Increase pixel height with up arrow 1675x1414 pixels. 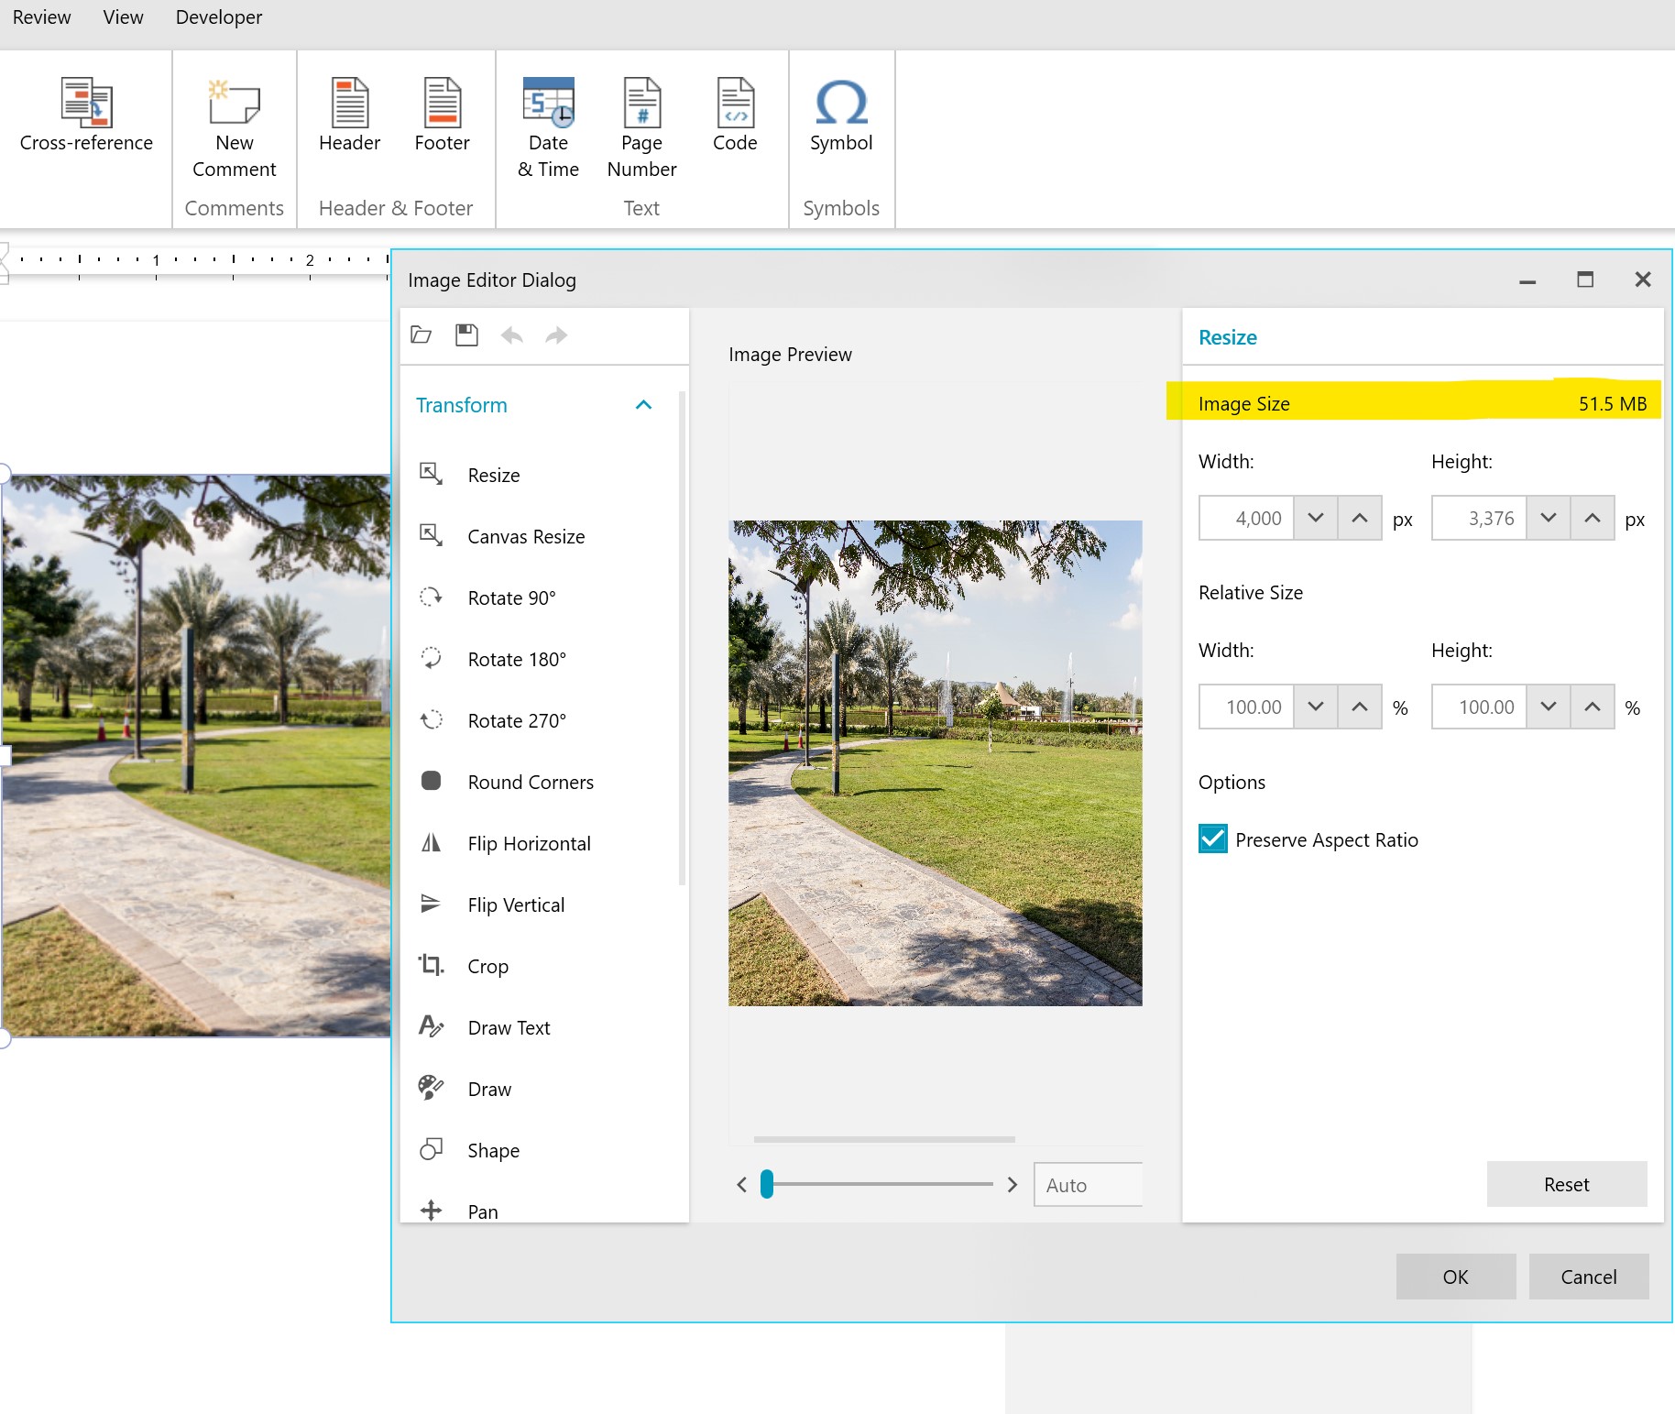click(1593, 518)
